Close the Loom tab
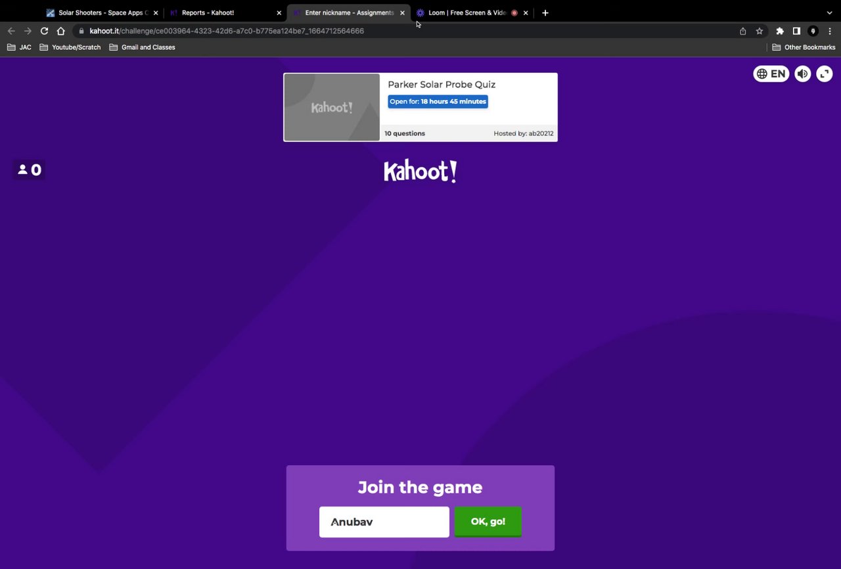This screenshot has height=569, width=841. (x=526, y=12)
